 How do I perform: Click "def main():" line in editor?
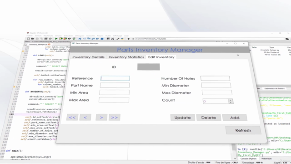pos(14,151)
